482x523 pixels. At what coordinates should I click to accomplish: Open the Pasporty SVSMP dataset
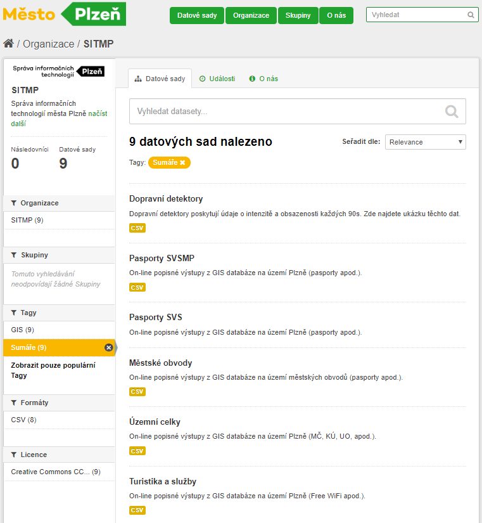pyautogui.click(x=162, y=258)
